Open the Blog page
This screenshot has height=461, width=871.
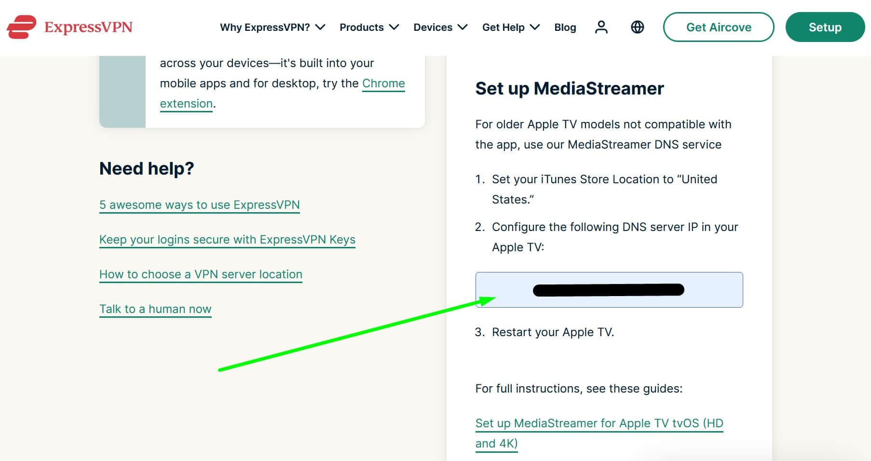565,27
